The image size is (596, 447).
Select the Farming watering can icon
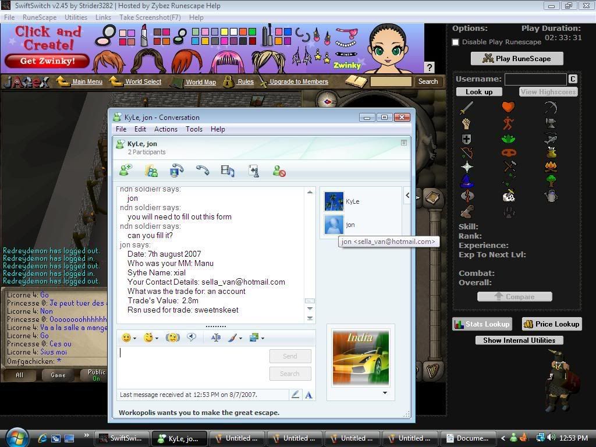551,196
